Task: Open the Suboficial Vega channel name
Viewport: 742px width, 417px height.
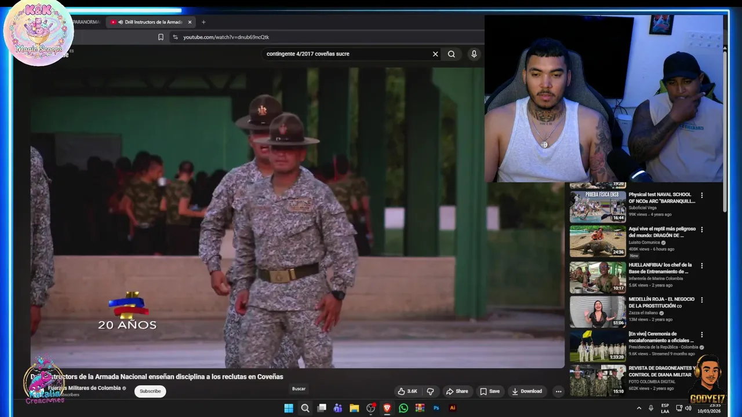Action: (x=644, y=207)
